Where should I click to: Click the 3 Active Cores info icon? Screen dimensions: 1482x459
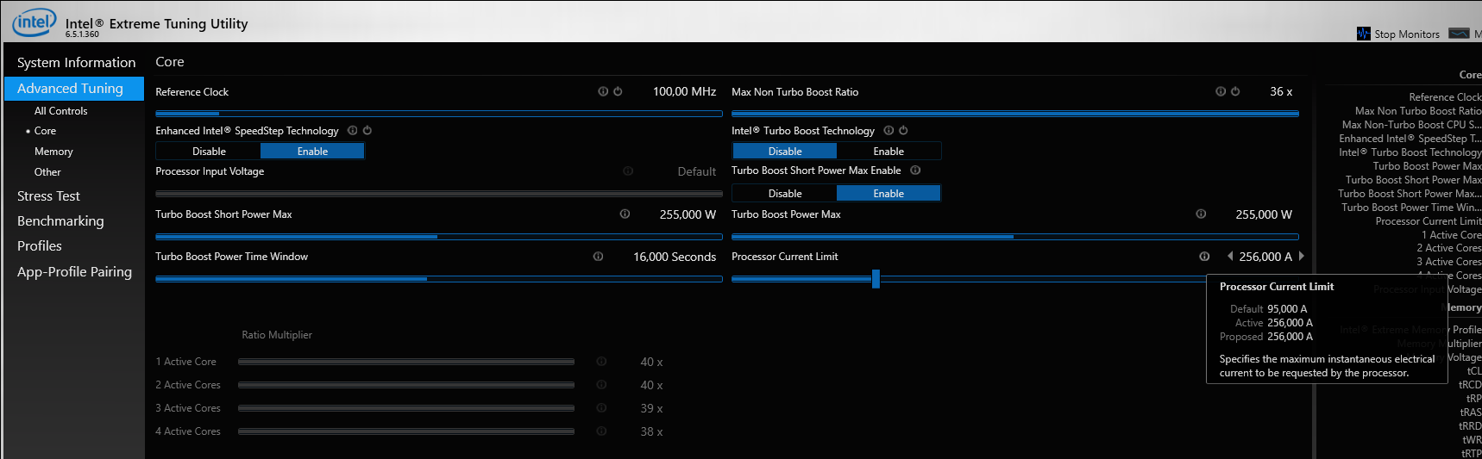click(x=601, y=408)
